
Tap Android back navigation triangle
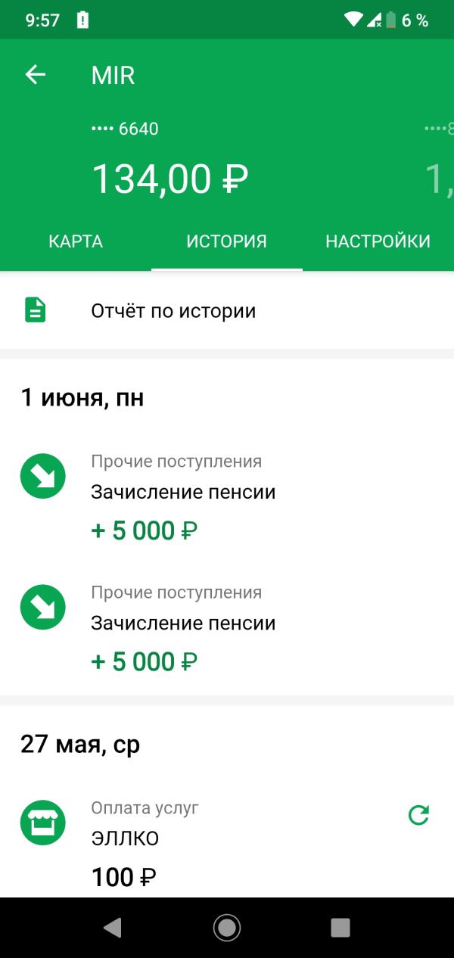pos(113,927)
